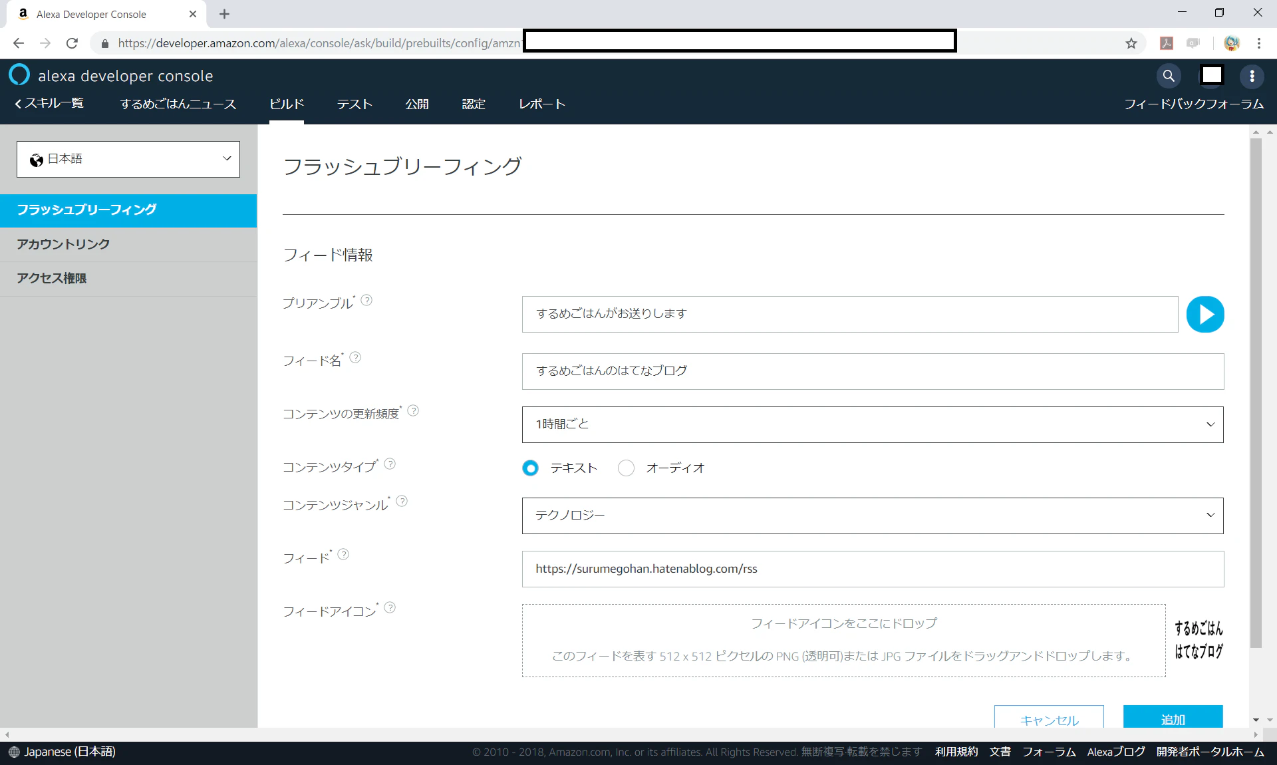Open the フィードバックフォーラム link
The width and height of the screenshot is (1277, 765).
coord(1194,104)
